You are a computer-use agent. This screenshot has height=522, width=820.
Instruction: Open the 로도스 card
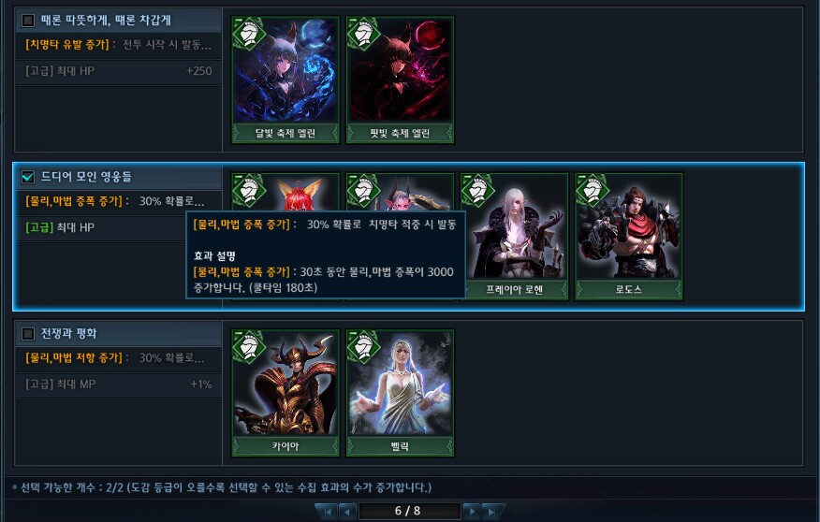(x=629, y=237)
